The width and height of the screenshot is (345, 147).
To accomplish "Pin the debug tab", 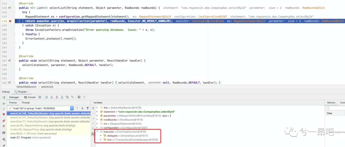I will (x=4, y=145).
